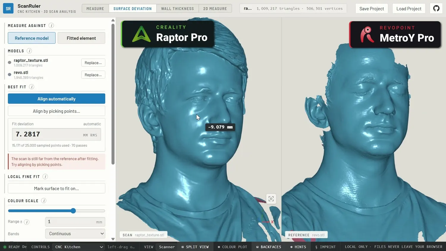Click the revo.stl status dot
Viewport: 446px width, 251px height.
pos(10,75)
